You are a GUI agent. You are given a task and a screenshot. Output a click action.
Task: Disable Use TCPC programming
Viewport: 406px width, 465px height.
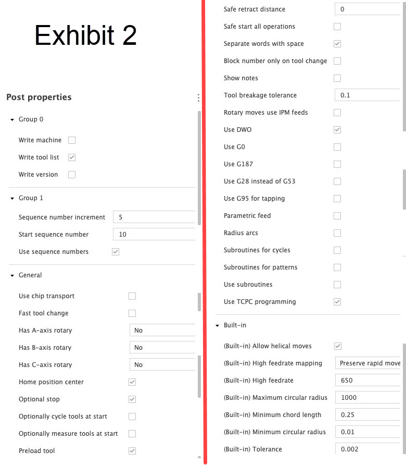click(337, 302)
